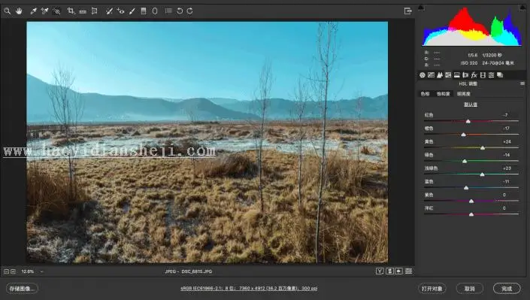Open the HSL panel options menu

coord(522,83)
